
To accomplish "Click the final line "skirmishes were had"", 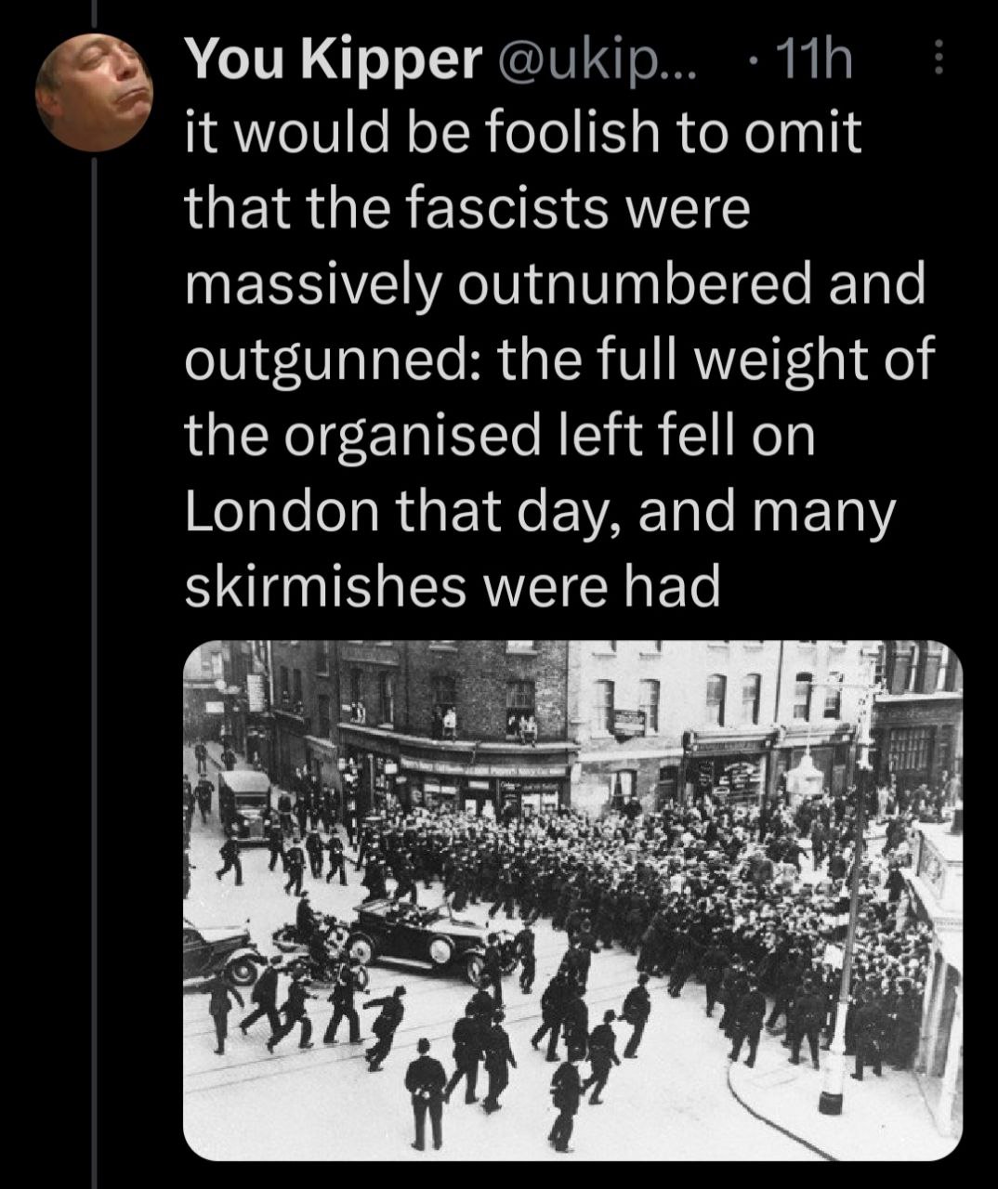I will pyautogui.click(x=453, y=586).
